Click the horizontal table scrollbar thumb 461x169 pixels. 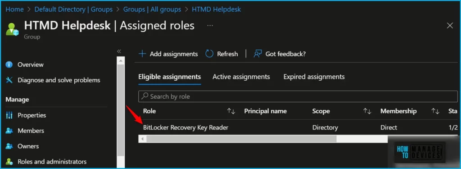[x=241, y=139]
